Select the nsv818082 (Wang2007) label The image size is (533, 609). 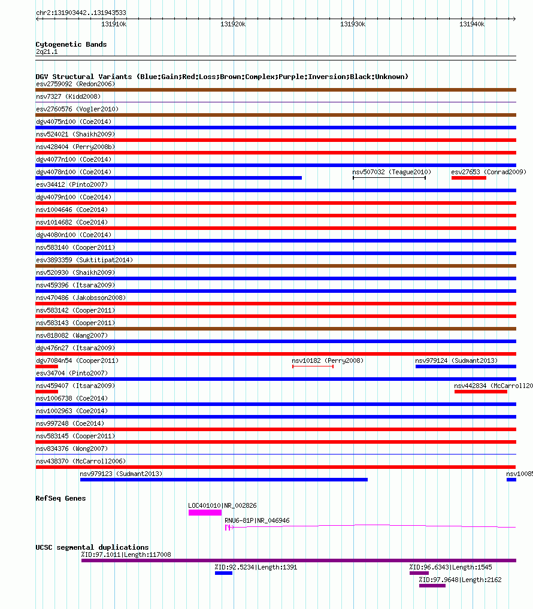(72, 335)
